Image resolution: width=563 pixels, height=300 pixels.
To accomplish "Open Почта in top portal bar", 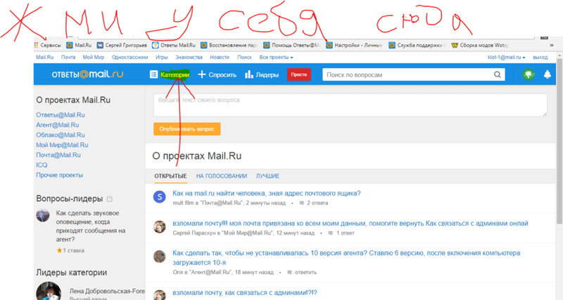I will point(68,58).
